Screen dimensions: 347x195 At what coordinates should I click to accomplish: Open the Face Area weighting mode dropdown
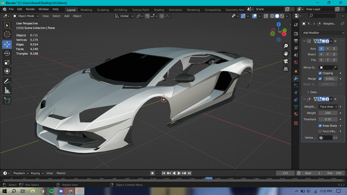coord(328,107)
